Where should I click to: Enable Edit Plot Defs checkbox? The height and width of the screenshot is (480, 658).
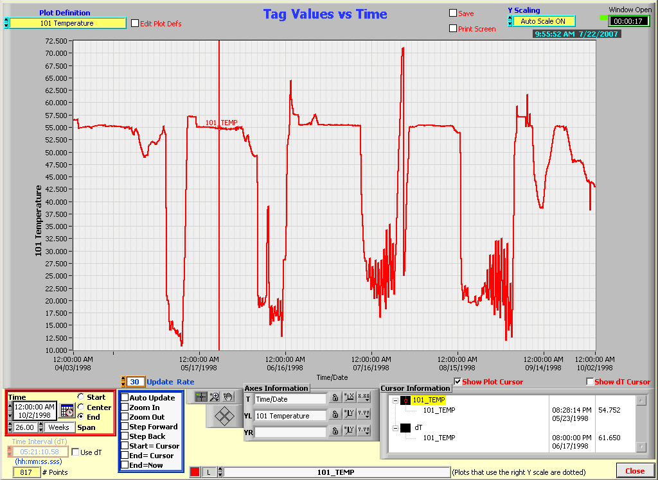tap(135, 23)
